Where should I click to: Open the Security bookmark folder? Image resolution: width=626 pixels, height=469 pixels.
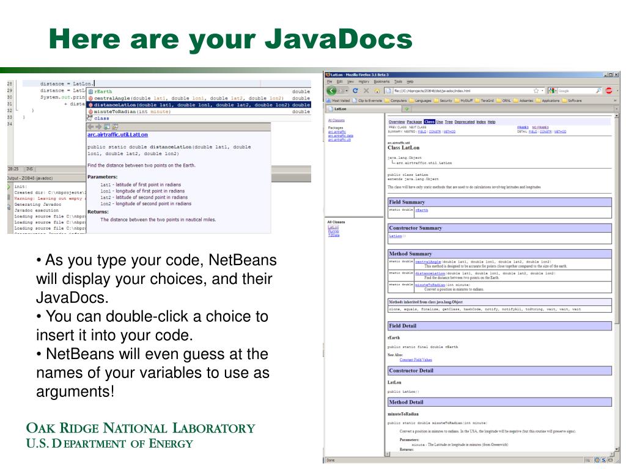tap(443, 101)
